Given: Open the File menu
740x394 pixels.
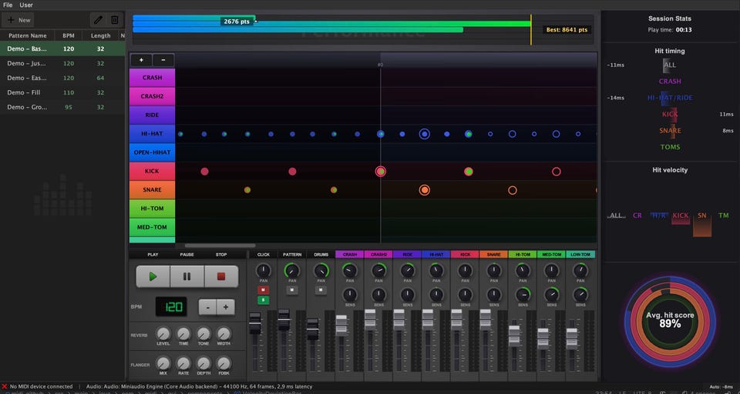Looking at the screenshot, I should [x=8, y=5].
